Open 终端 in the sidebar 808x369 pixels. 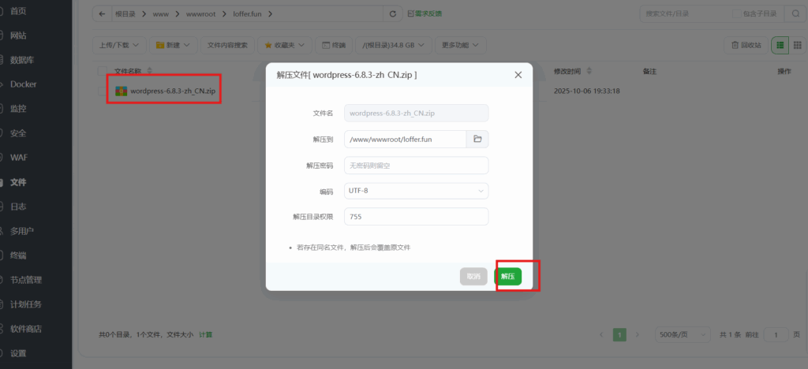coord(19,255)
